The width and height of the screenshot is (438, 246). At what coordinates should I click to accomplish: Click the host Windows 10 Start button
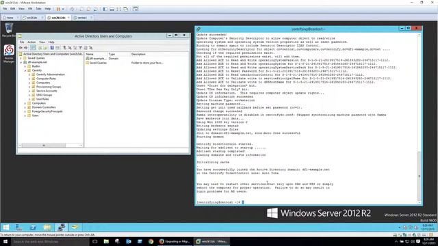(x=5, y=241)
